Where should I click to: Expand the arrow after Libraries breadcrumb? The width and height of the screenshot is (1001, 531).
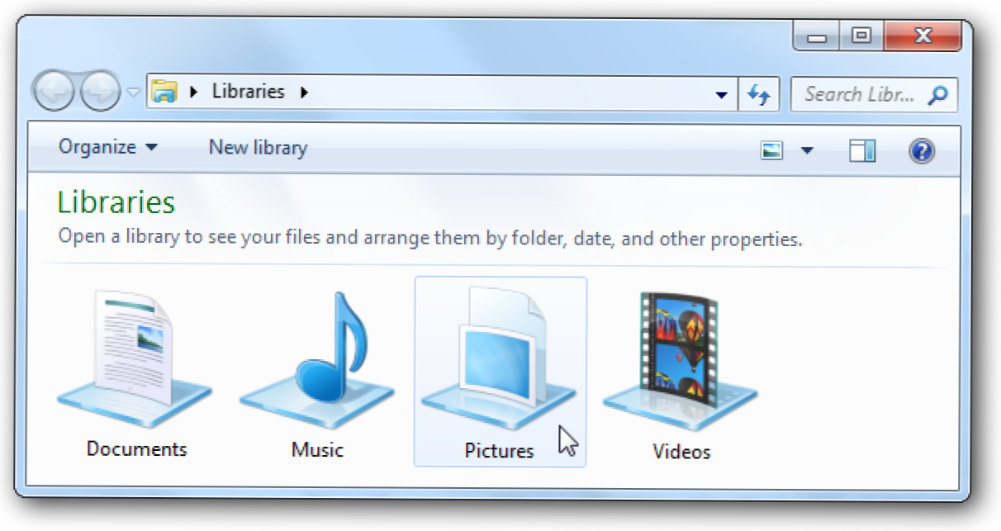tap(304, 92)
